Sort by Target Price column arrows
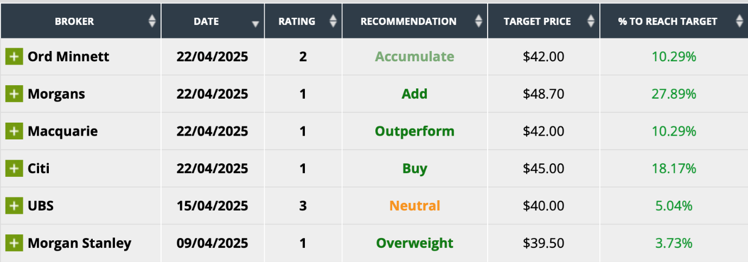 [591, 21]
